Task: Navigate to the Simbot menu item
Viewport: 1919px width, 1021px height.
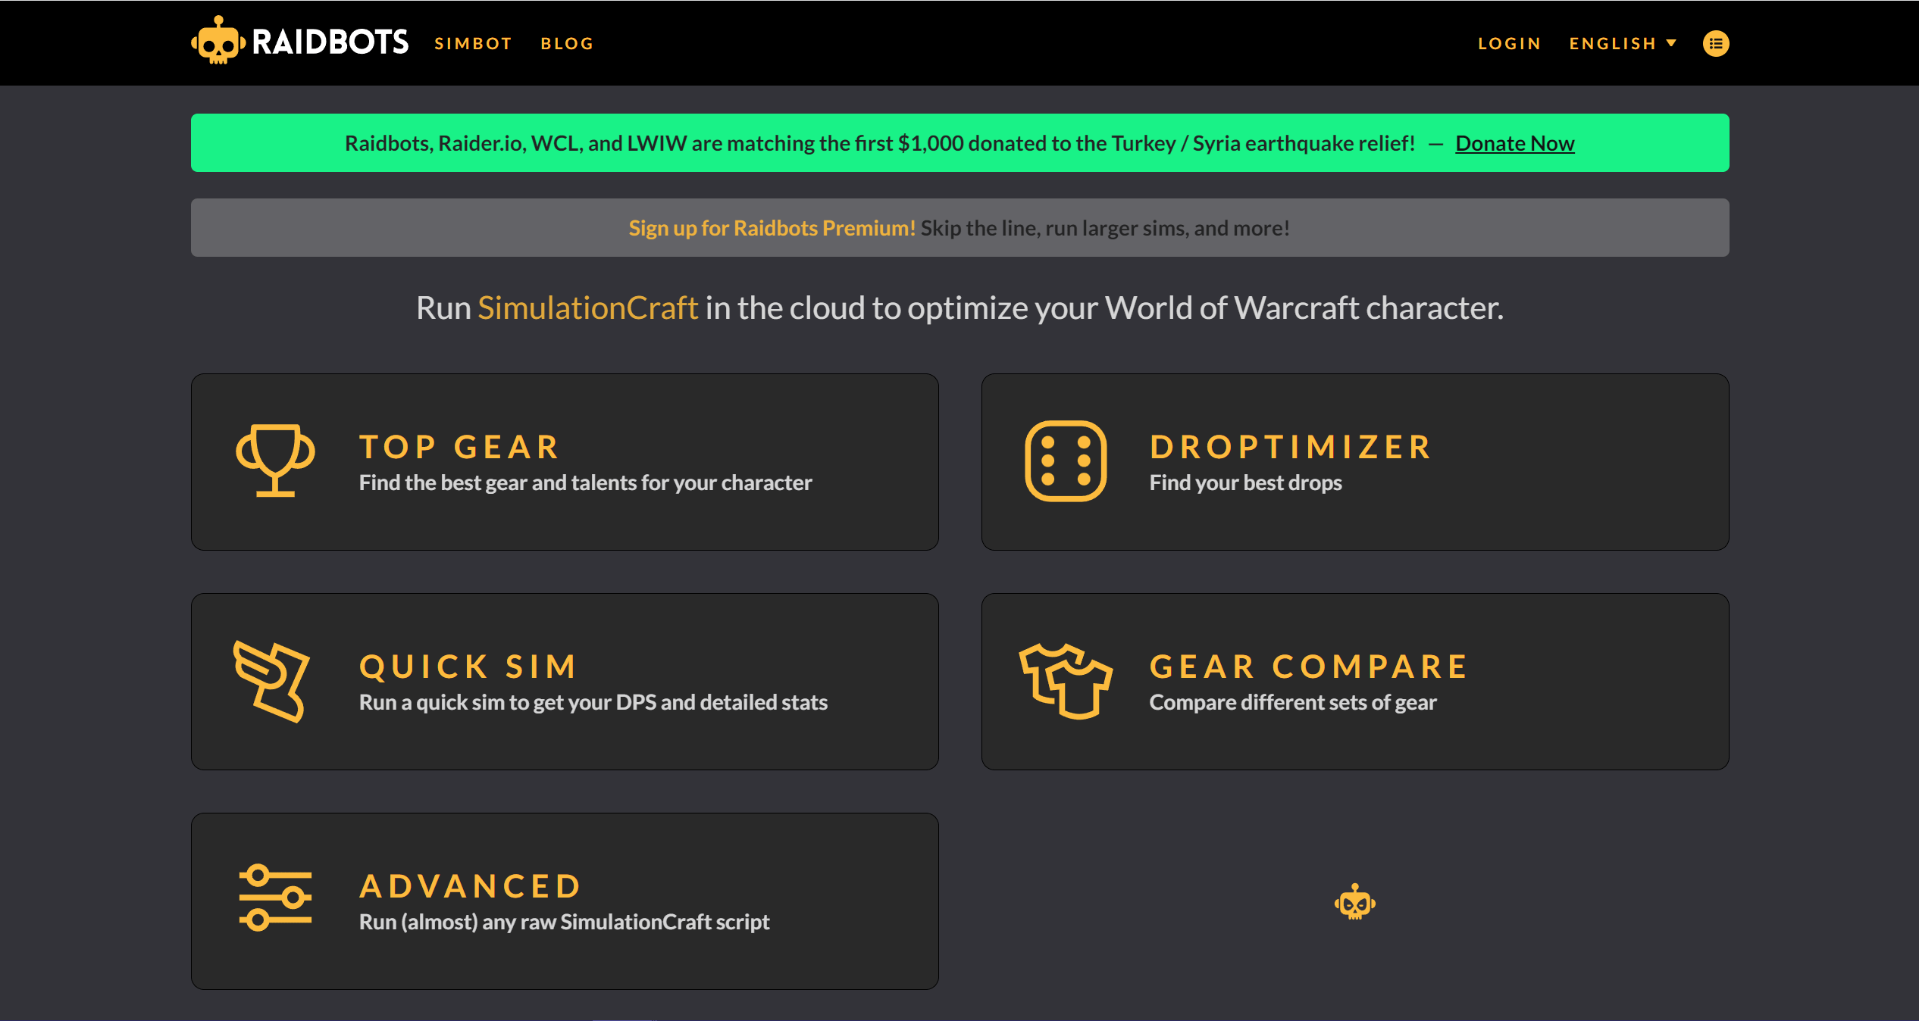Action: (x=472, y=42)
